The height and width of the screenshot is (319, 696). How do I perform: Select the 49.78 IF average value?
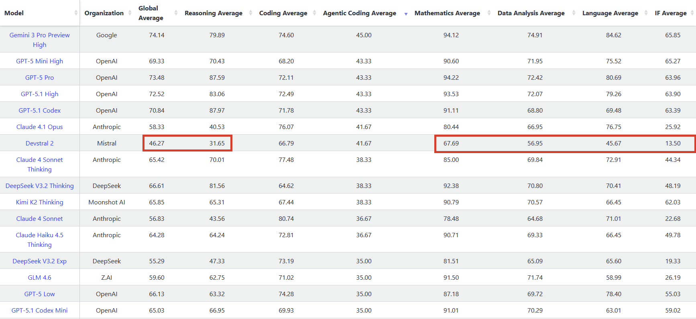pyautogui.click(x=673, y=235)
